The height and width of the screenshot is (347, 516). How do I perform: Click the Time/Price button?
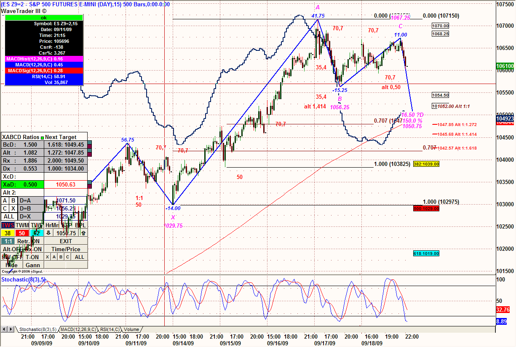pyautogui.click(x=66, y=249)
